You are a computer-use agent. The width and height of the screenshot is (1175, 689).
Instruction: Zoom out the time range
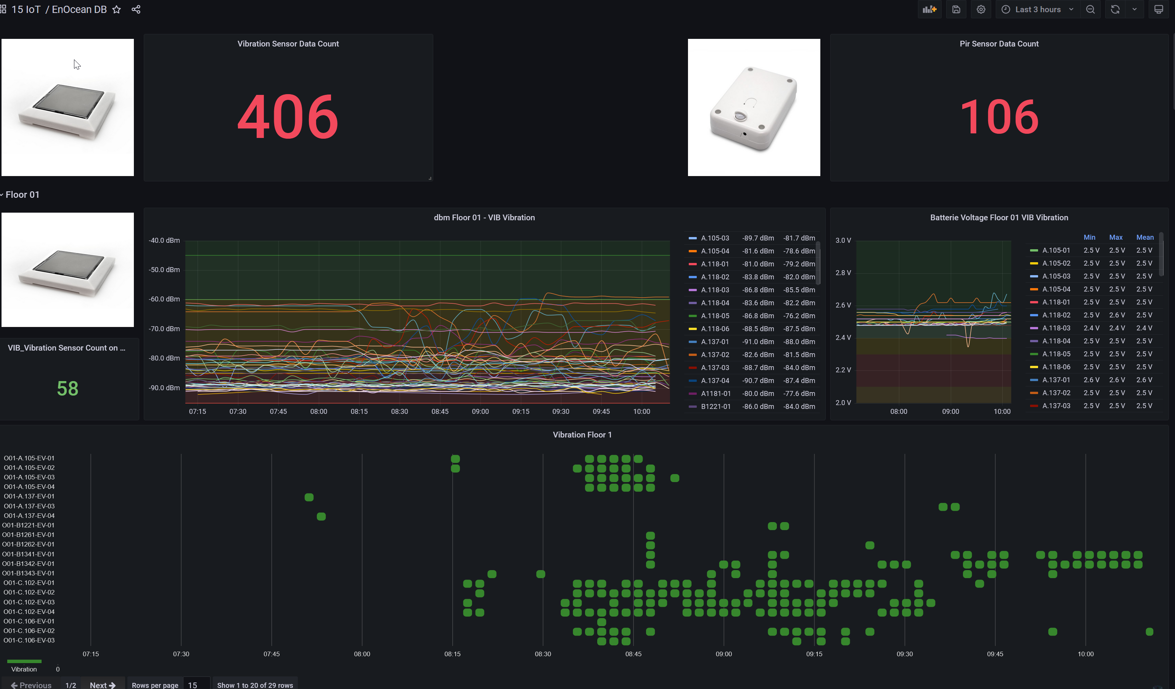click(x=1091, y=9)
